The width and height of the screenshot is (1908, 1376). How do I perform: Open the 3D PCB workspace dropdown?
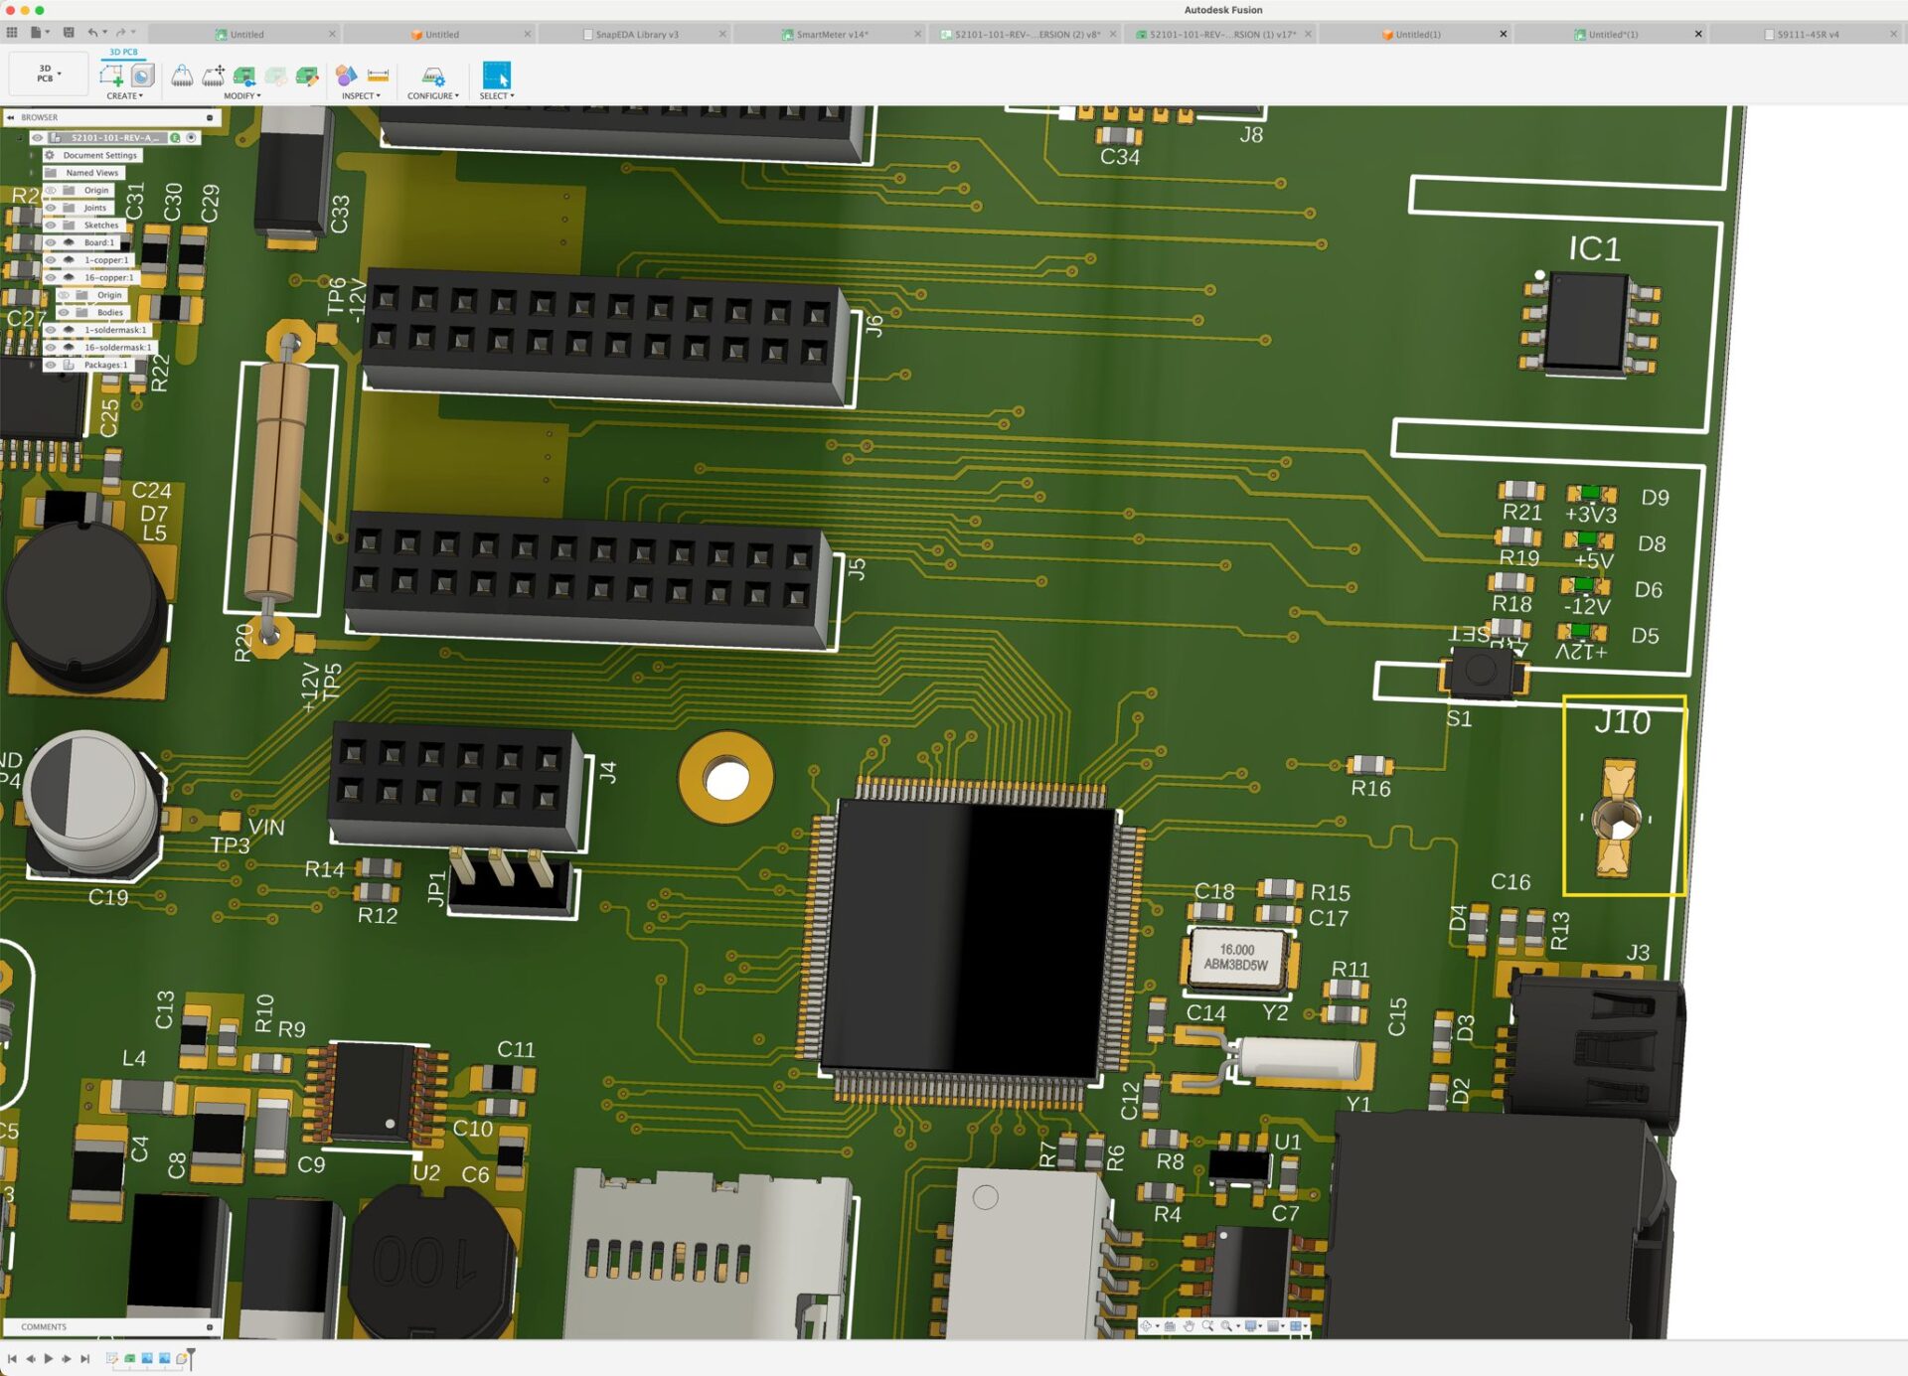click(48, 73)
